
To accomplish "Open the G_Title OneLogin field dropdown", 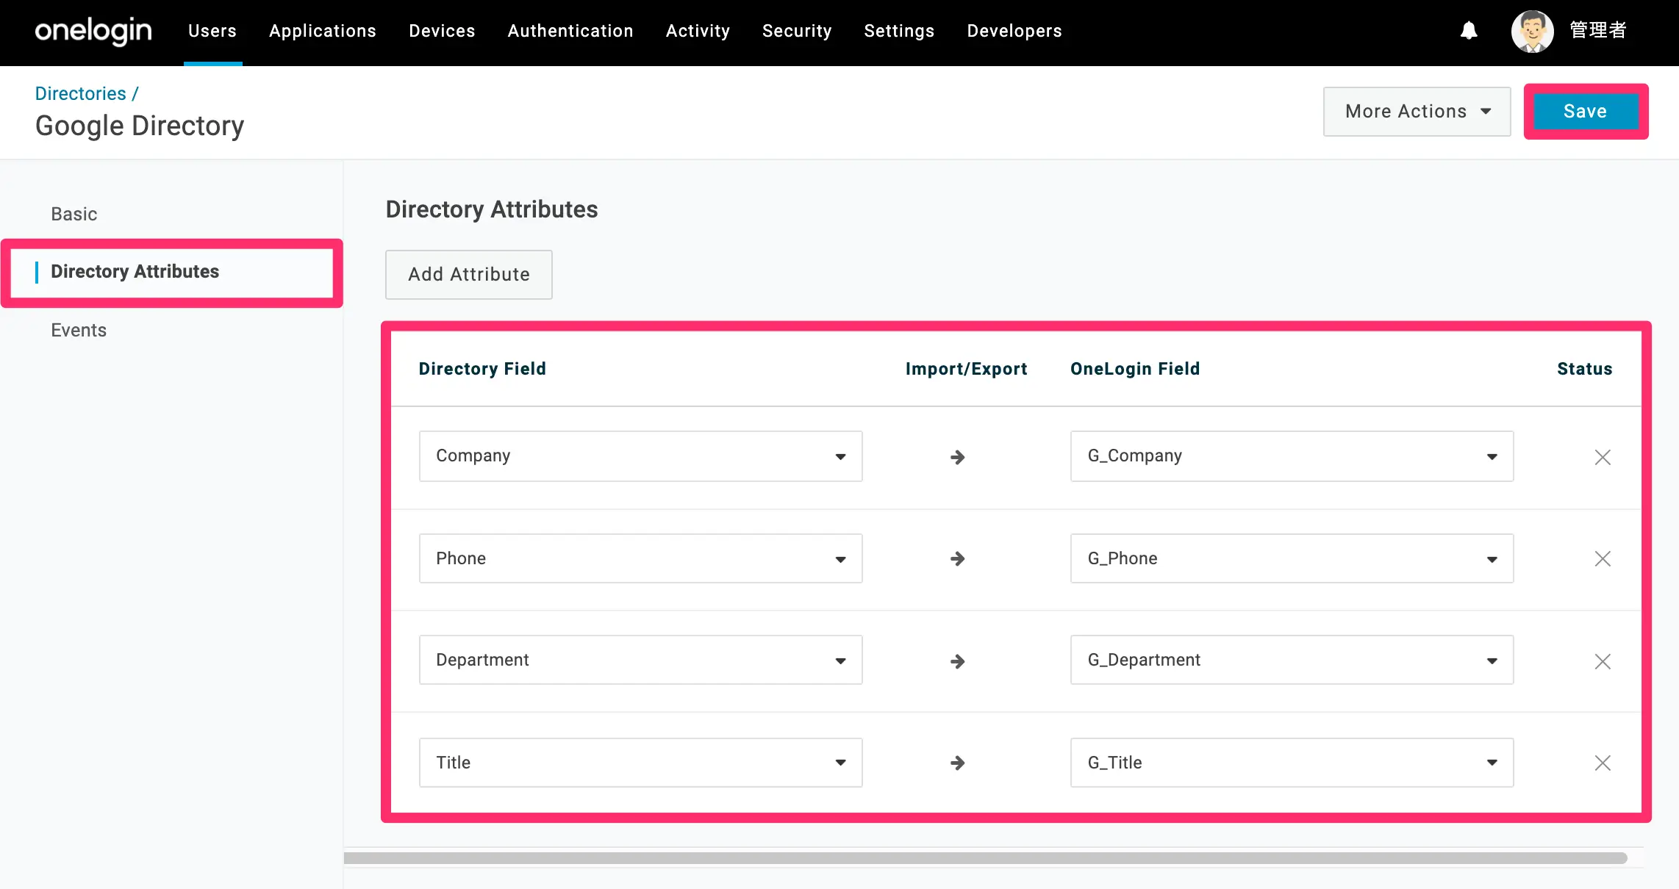I will coord(1292,763).
